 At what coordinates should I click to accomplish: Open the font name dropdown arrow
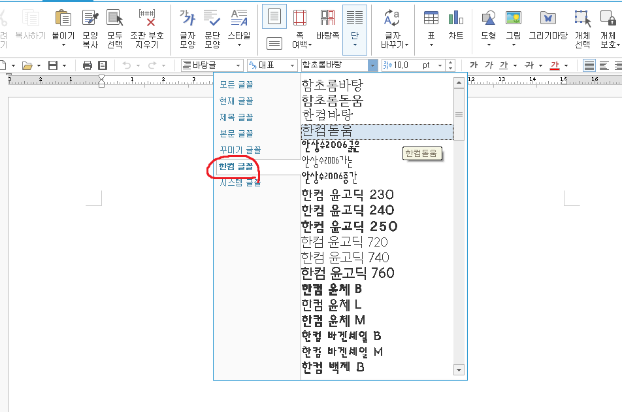(372, 65)
